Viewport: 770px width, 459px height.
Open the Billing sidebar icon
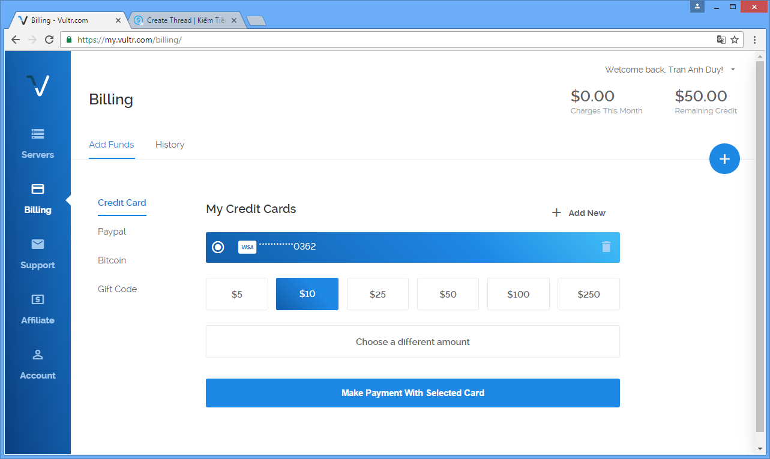point(38,189)
